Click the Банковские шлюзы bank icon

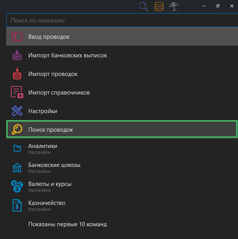tap(17, 167)
